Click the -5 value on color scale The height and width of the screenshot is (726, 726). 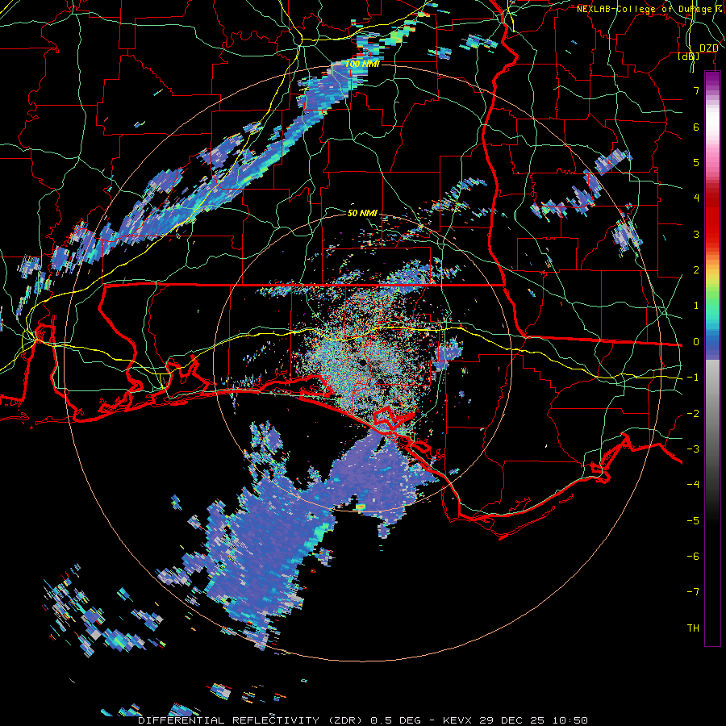click(693, 520)
